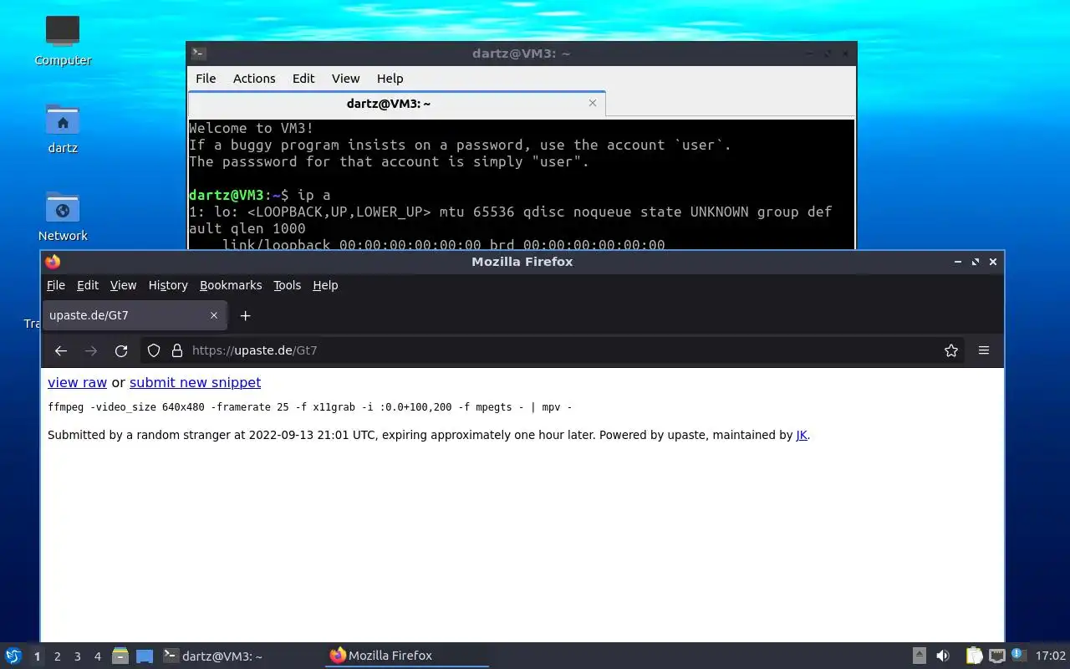
Task: Launch file manager from taskbar drawer icon
Action: click(x=120, y=656)
